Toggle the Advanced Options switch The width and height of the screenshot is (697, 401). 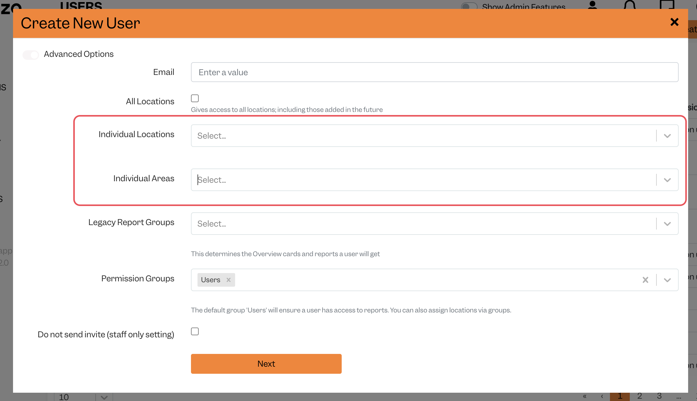point(31,54)
